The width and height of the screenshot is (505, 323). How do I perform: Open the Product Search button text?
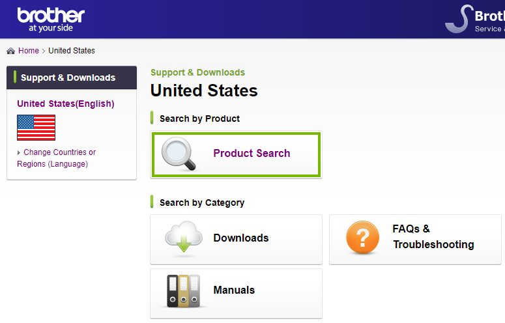click(252, 153)
